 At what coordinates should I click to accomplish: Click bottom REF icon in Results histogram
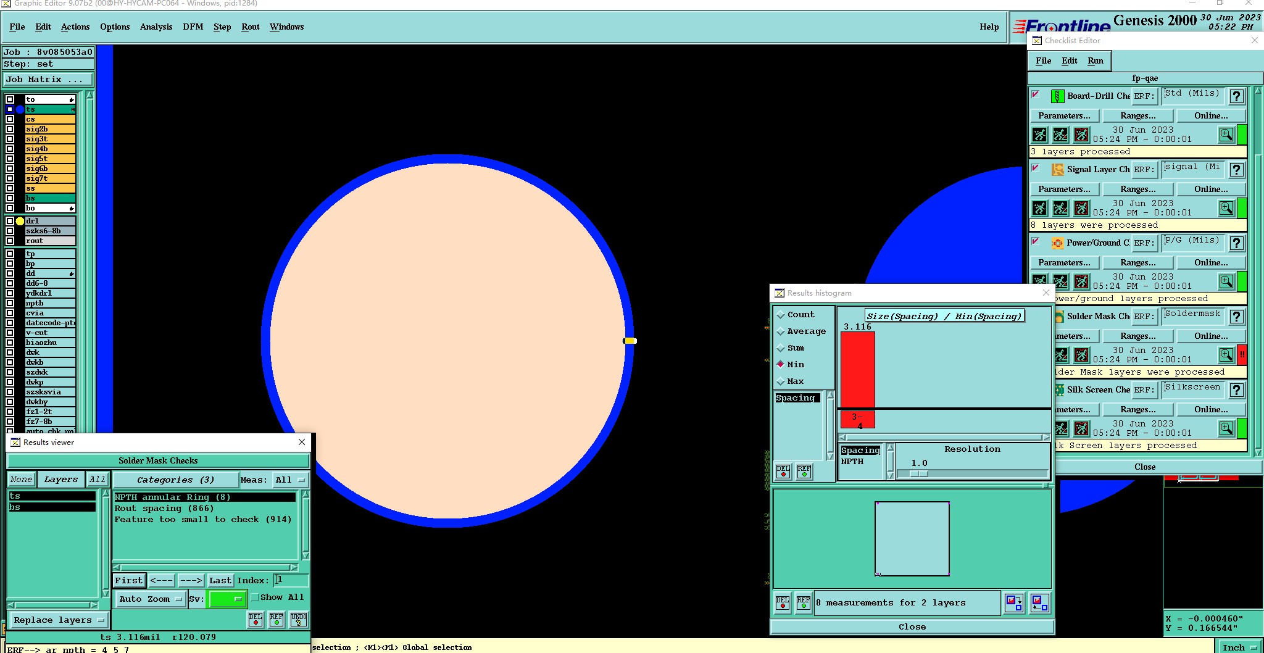point(804,602)
